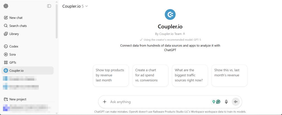Focus the "Ask anything" input field
Viewport: 282px width, 115px height.
pyautogui.click(x=157, y=102)
